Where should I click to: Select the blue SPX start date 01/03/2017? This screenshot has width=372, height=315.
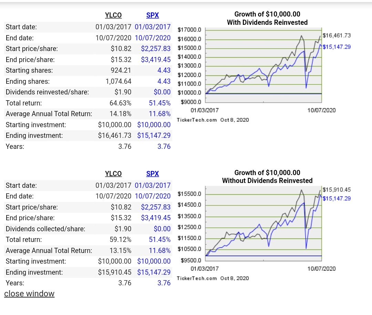click(x=153, y=27)
